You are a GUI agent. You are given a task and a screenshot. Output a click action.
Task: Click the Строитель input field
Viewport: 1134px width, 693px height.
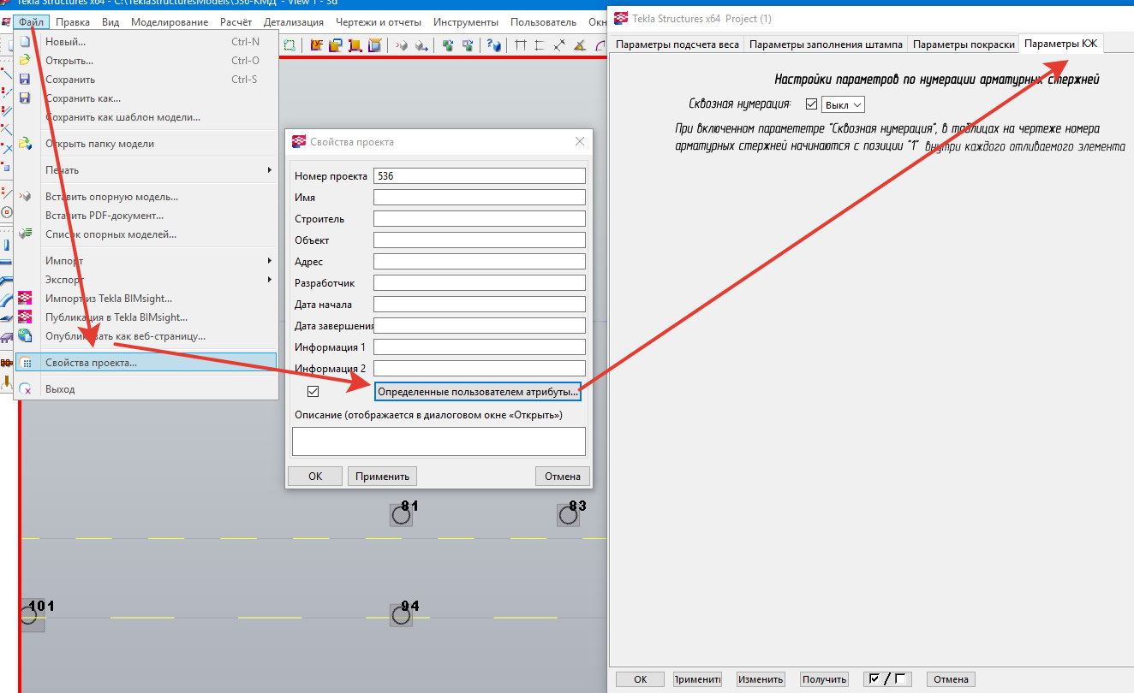click(x=480, y=219)
